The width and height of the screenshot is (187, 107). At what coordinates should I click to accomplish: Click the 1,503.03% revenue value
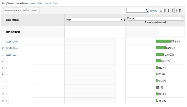(161, 74)
